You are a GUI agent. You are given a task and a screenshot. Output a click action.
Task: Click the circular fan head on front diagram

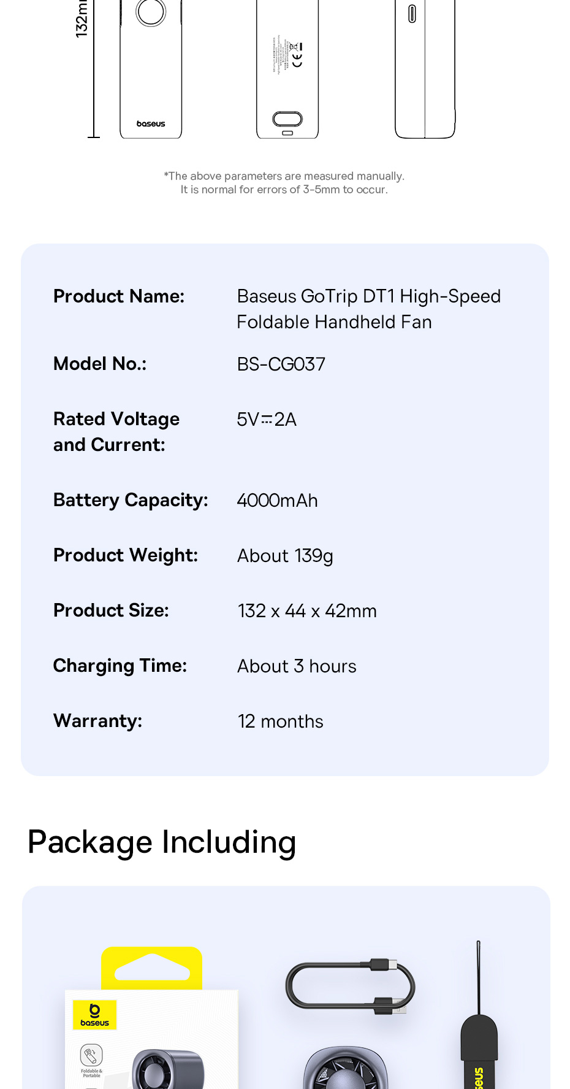151,12
